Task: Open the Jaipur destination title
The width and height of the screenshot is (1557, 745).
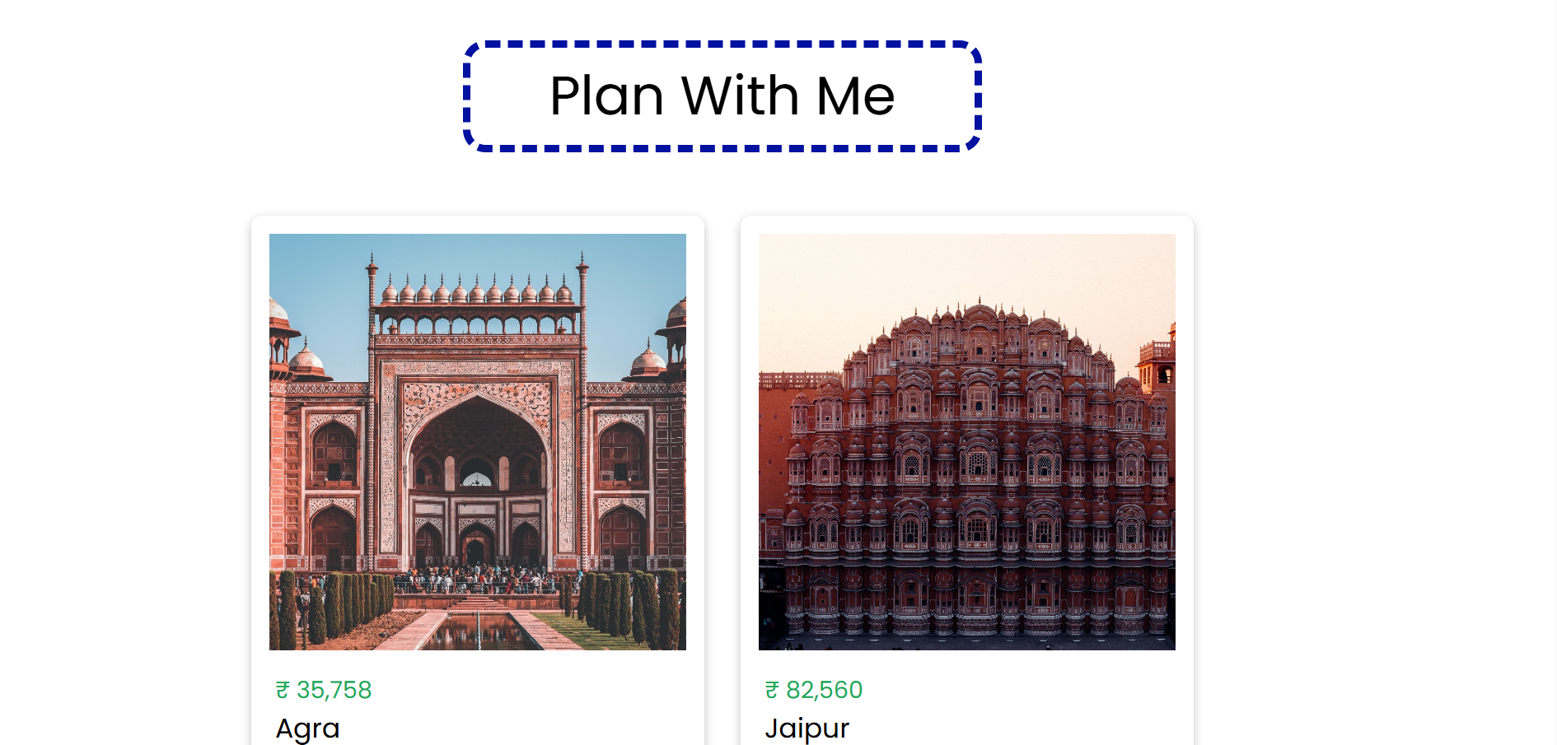Action: click(807, 729)
